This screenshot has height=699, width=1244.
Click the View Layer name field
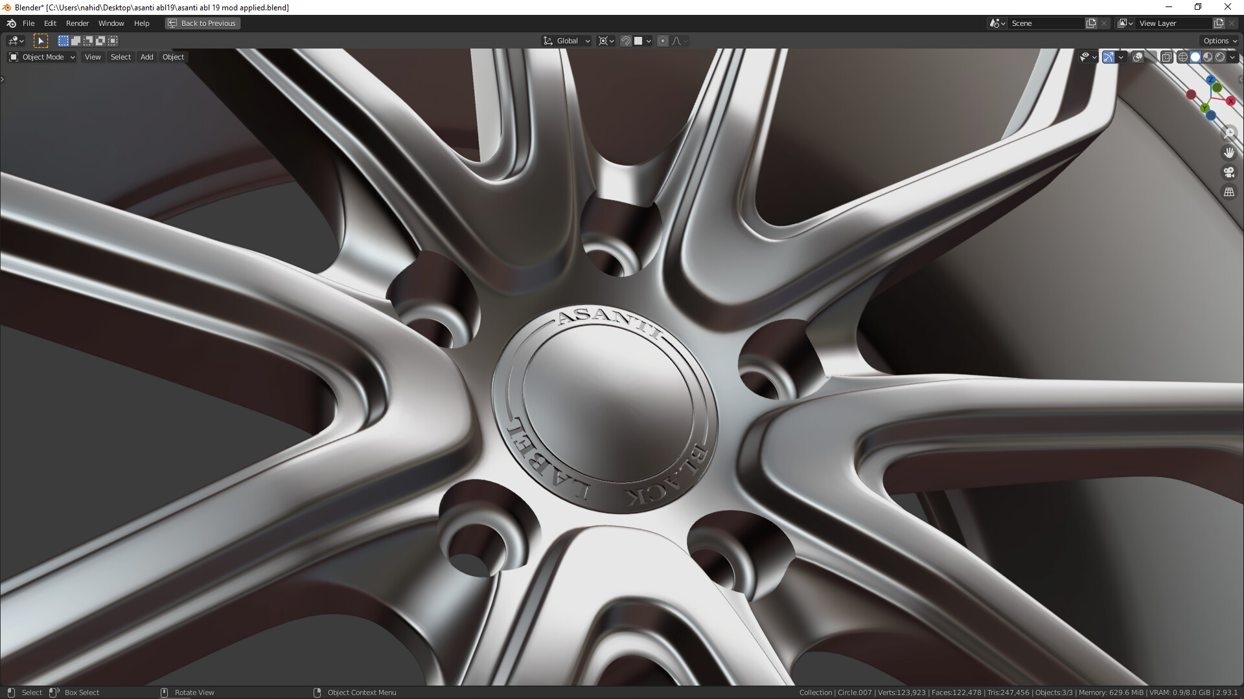[1174, 23]
